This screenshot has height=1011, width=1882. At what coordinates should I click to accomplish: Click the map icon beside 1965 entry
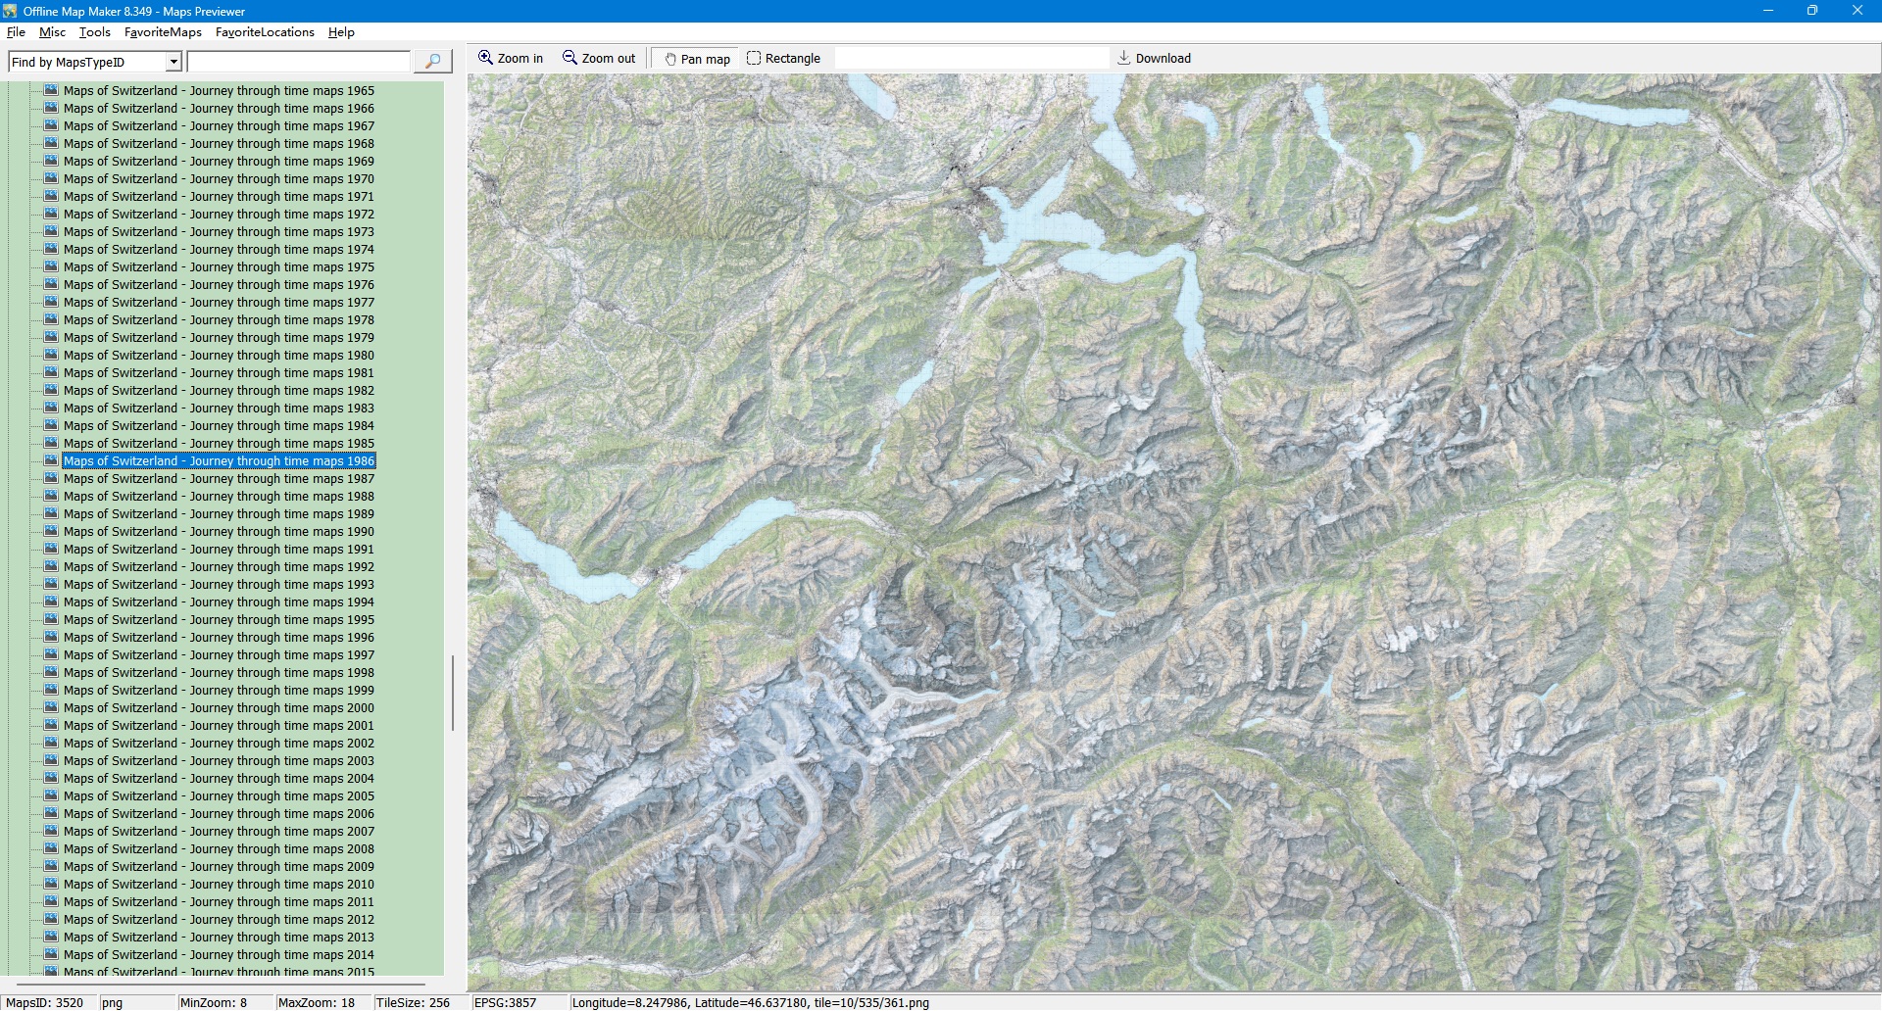point(51,90)
